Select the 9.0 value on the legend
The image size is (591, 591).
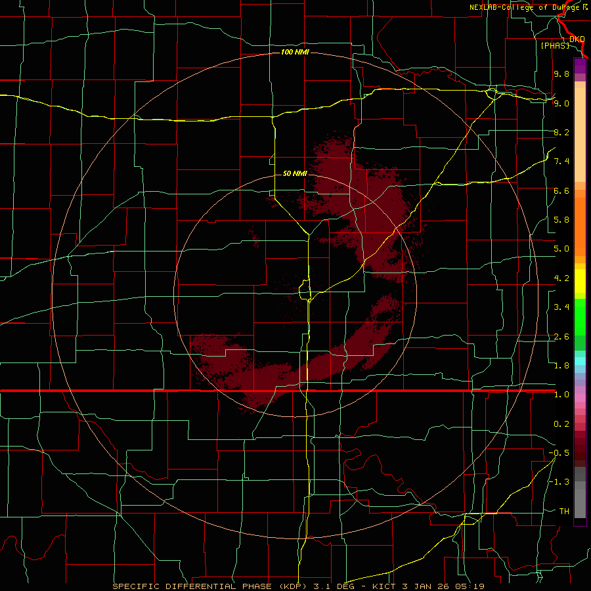tap(561, 103)
